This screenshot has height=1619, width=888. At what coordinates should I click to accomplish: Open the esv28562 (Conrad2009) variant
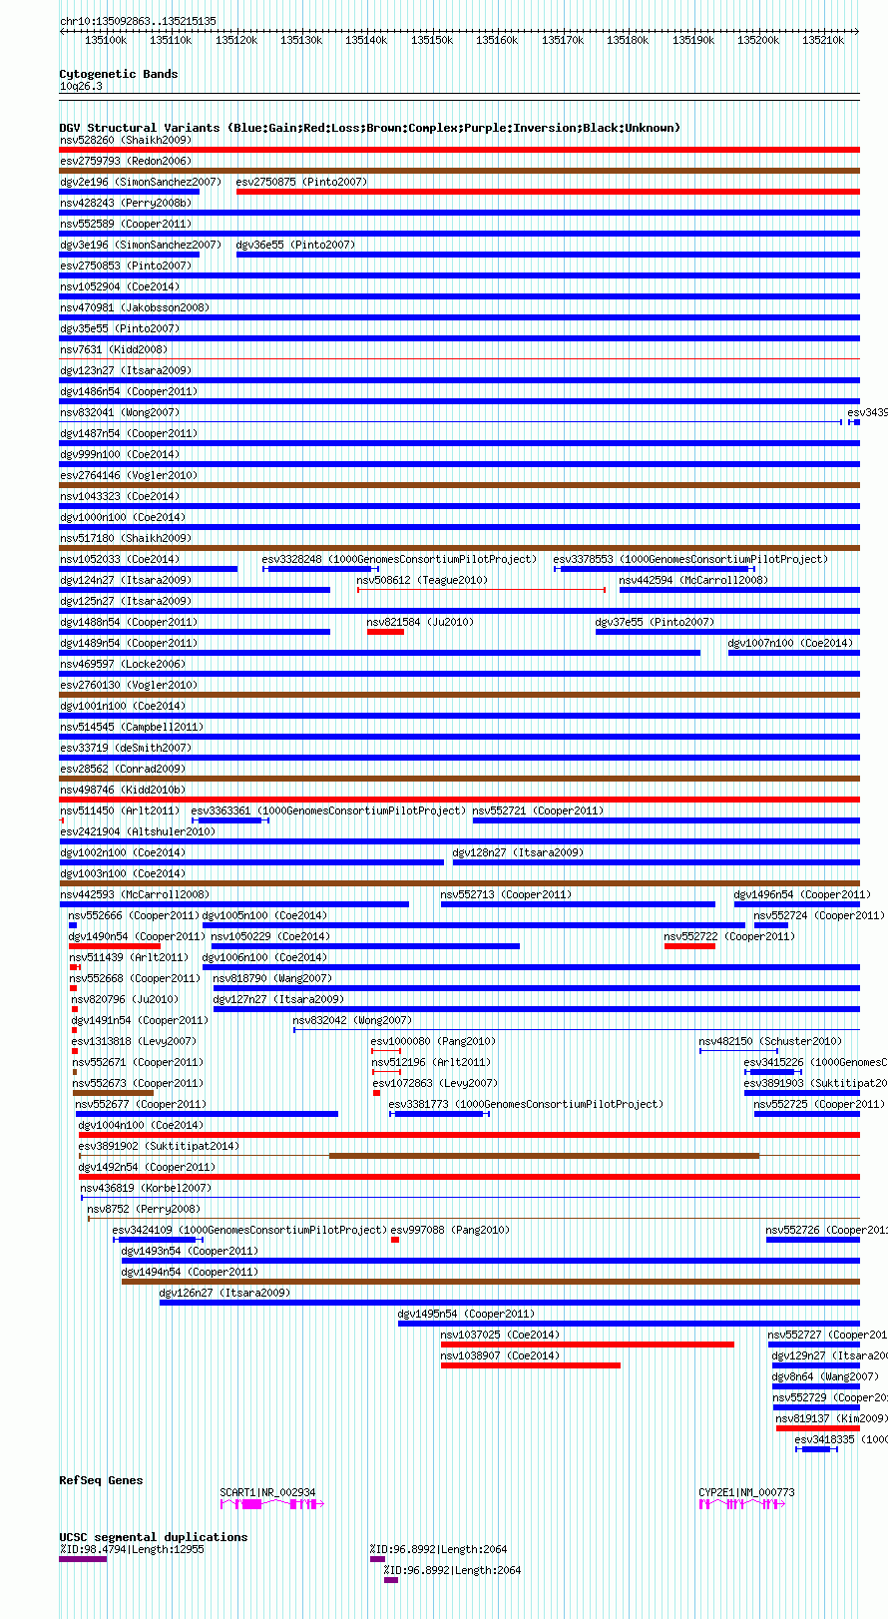coord(123,769)
